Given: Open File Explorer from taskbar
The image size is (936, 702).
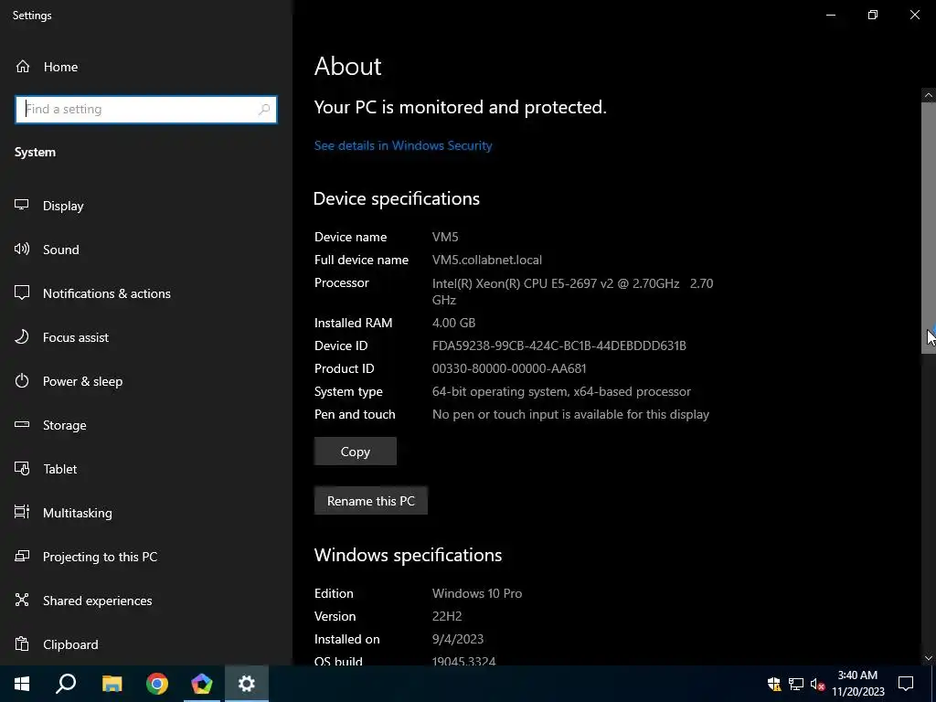Looking at the screenshot, I should click(112, 684).
